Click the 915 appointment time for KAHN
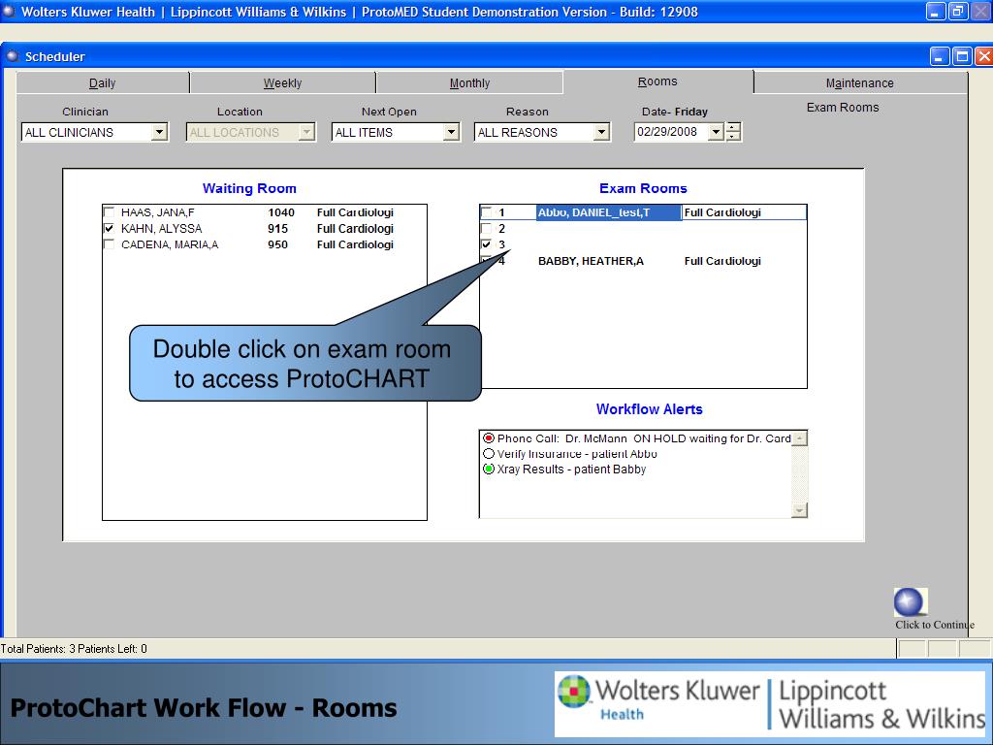This screenshot has width=993, height=745. pos(277,229)
